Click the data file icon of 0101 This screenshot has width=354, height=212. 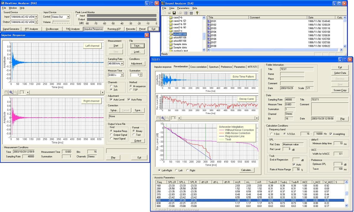209,21
